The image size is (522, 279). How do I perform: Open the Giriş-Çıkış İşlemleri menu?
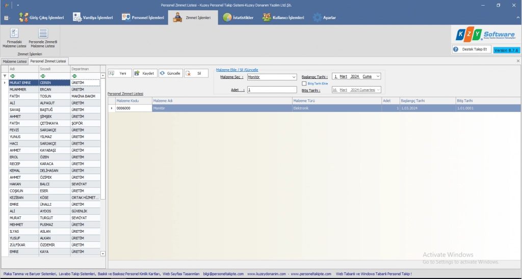pos(42,17)
